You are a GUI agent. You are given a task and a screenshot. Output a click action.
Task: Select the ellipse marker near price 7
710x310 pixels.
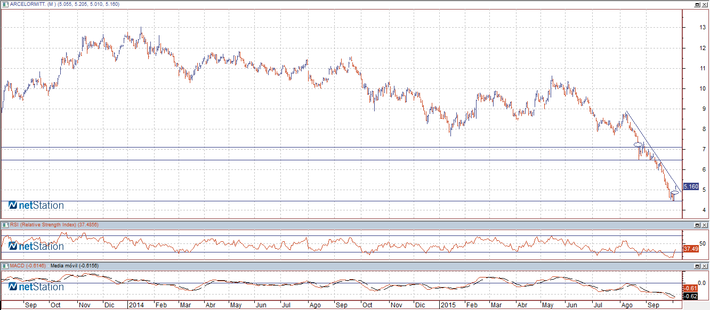(x=638, y=144)
